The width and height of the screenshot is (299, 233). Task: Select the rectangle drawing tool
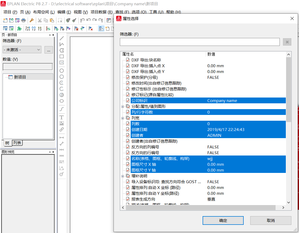click(62, 56)
